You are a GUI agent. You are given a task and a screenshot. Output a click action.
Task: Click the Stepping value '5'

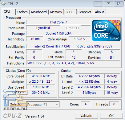[x=112, y=52]
